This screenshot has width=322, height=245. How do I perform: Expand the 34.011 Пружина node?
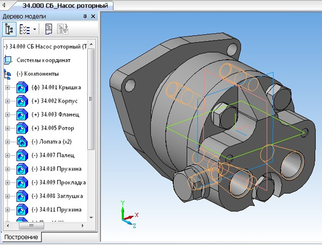click(x=8, y=210)
